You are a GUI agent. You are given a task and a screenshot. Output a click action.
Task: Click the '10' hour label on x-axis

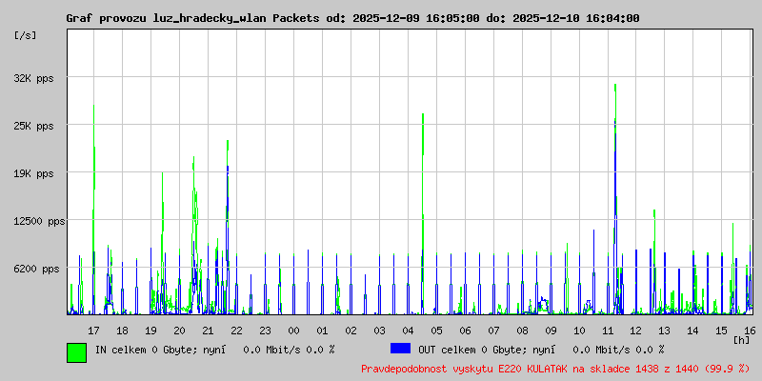(x=579, y=331)
